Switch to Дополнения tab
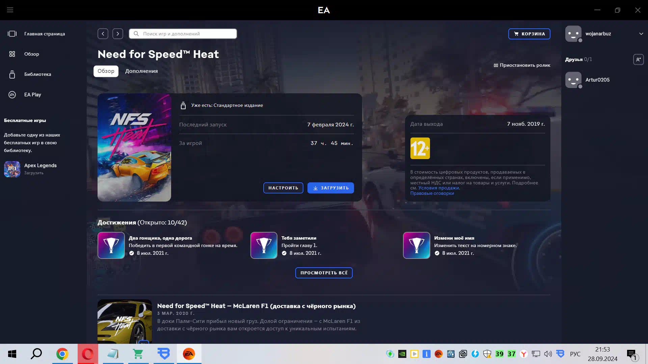 141,71
